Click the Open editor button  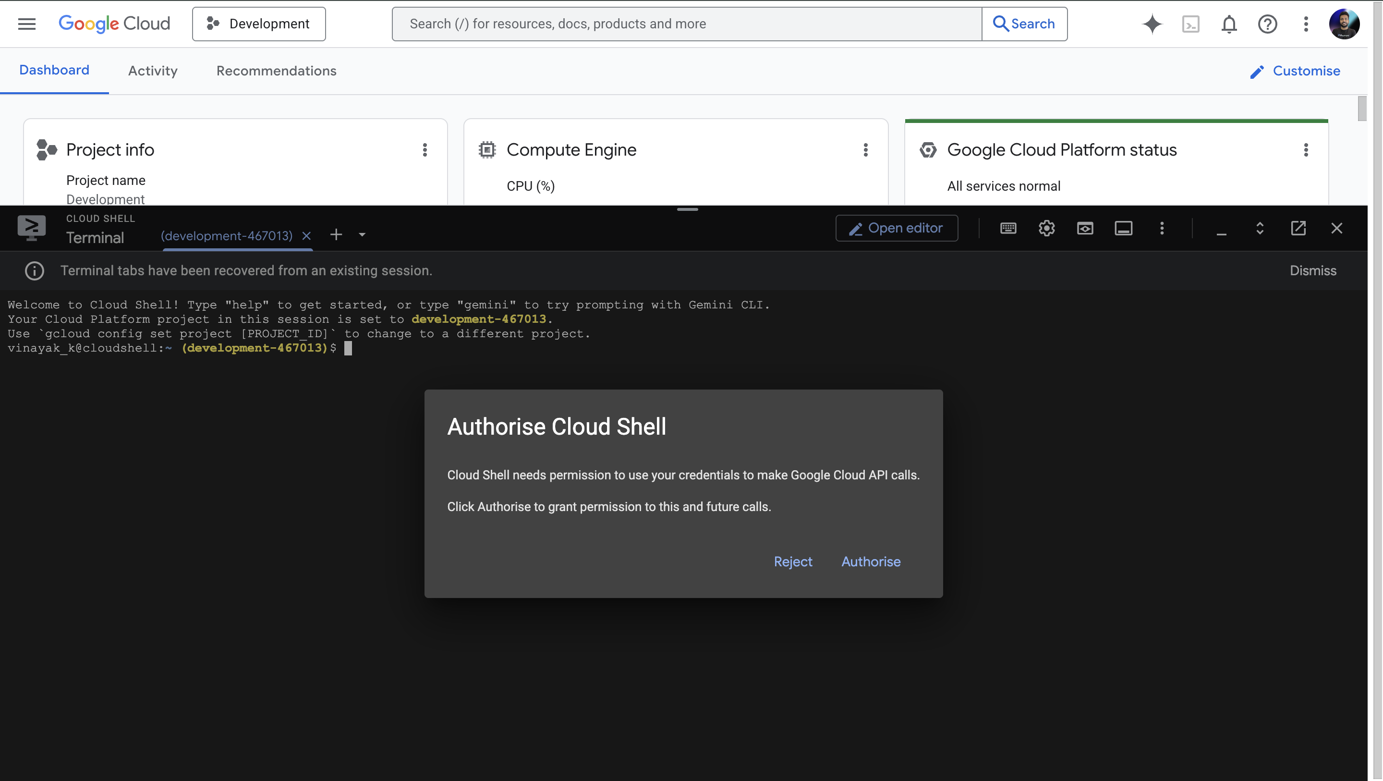click(897, 228)
